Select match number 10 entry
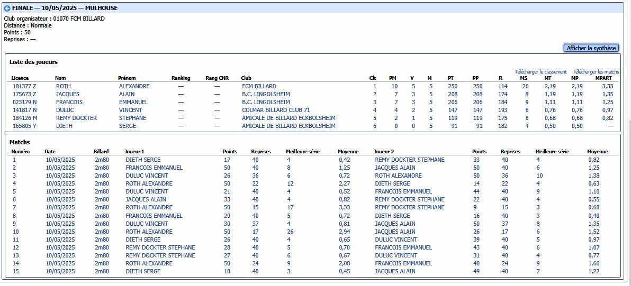Viewport: 631px width, 286px height. click(x=15, y=232)
